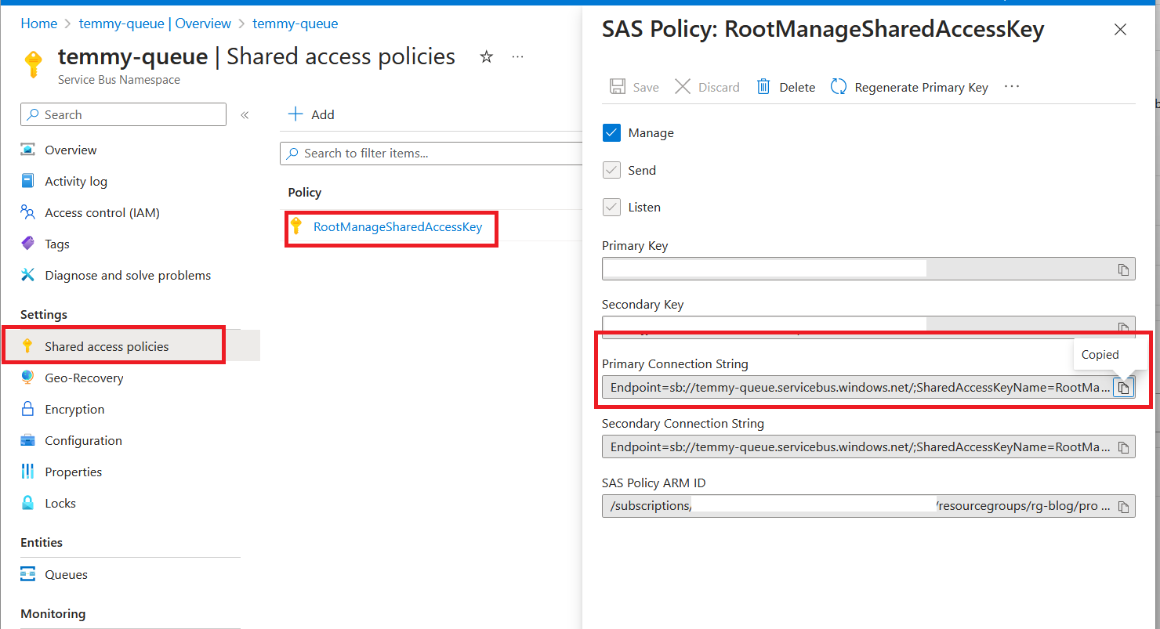Open Geo-Recovery settings
Image resolution: width=1160 pixels, height=629 pixels.
(84, 378)
